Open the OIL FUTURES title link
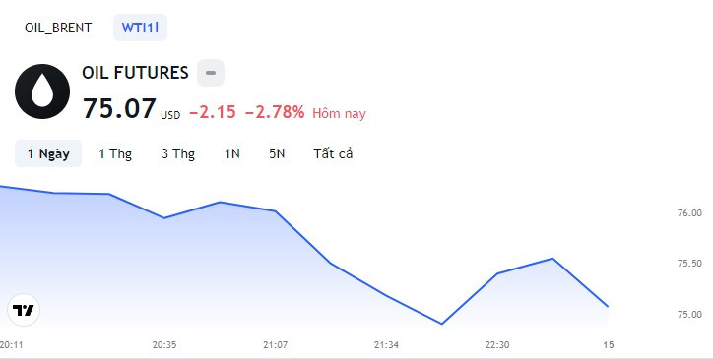 click(x=135, y=73)
